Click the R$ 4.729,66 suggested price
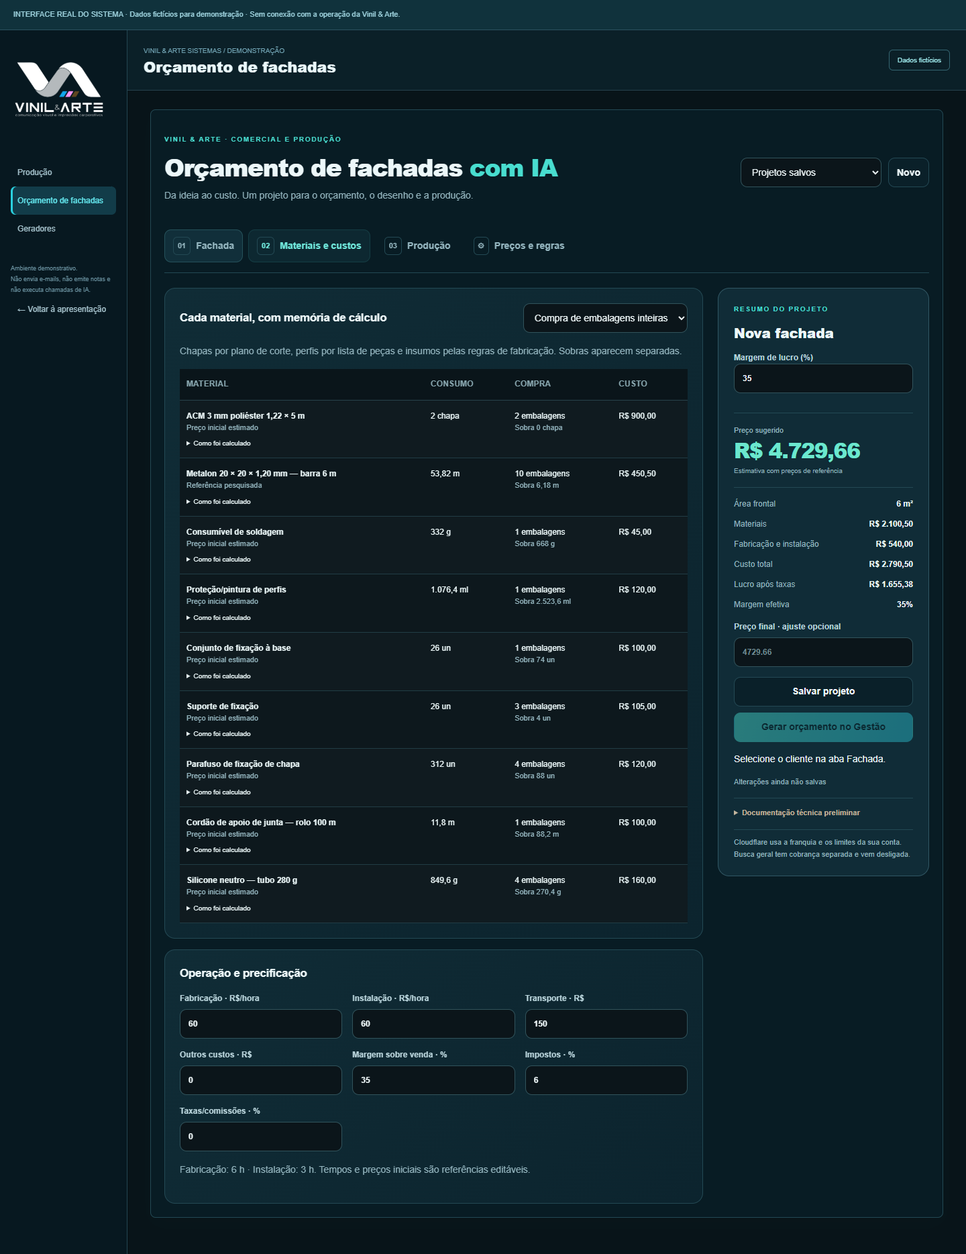Image resolution: width=966 pixels, height=1254 pixels. click(x=797, y=451)
